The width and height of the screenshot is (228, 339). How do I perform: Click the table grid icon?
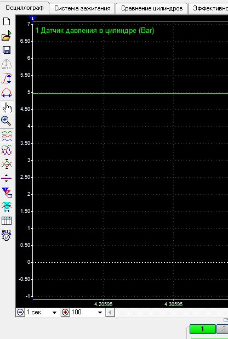click(x=7, y=221)
